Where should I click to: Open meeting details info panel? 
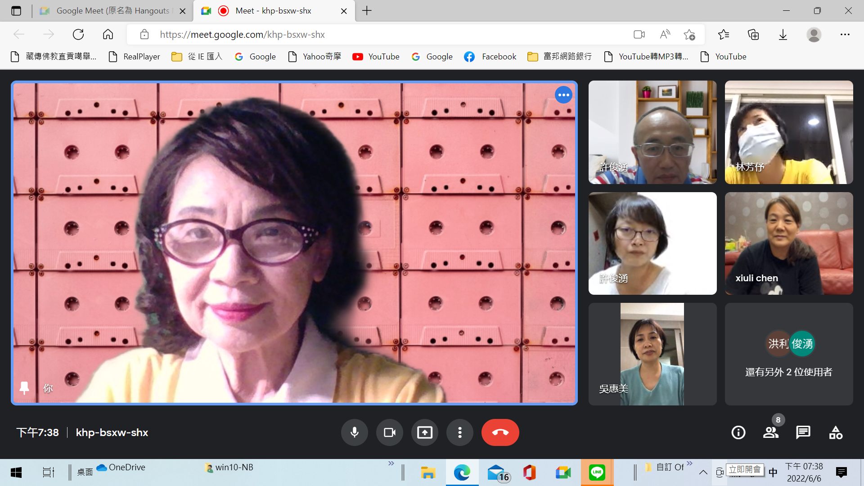tap(738, 432)
